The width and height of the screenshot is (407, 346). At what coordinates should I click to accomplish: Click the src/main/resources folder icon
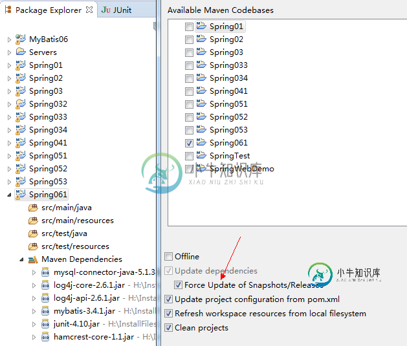[33, 221]
